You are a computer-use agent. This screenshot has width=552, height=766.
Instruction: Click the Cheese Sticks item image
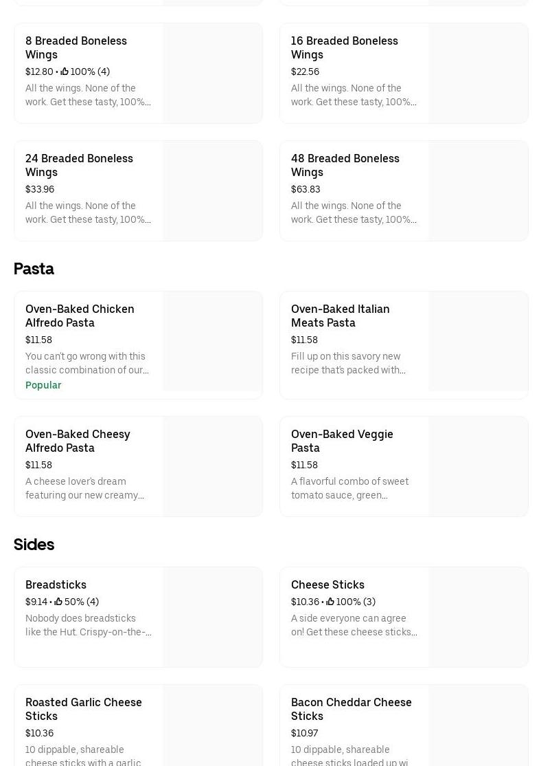(x=478, y=617)
